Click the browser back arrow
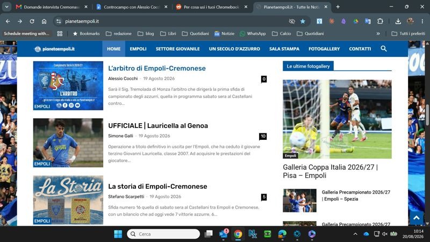430x242 pixels. pos(8,21)
